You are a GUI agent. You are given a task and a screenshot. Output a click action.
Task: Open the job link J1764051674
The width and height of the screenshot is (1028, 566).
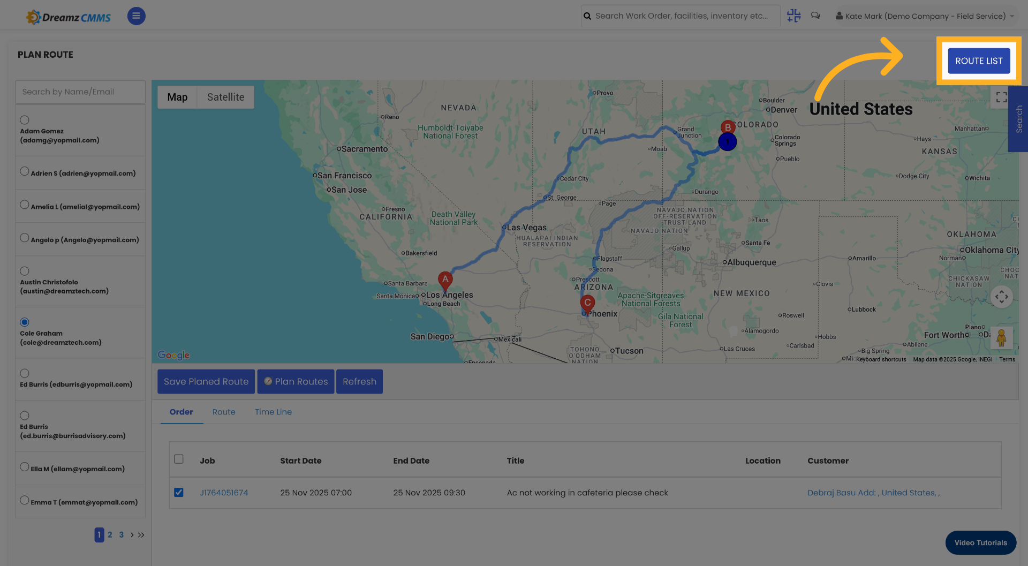point(224,492)
